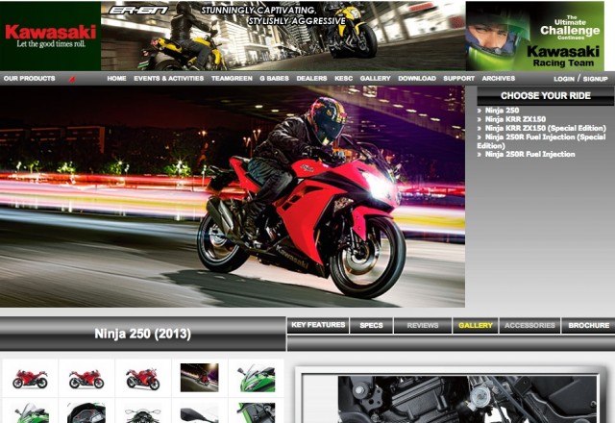
Task: Open the second red Ninja thumbnail
Action: coord(86,378)
